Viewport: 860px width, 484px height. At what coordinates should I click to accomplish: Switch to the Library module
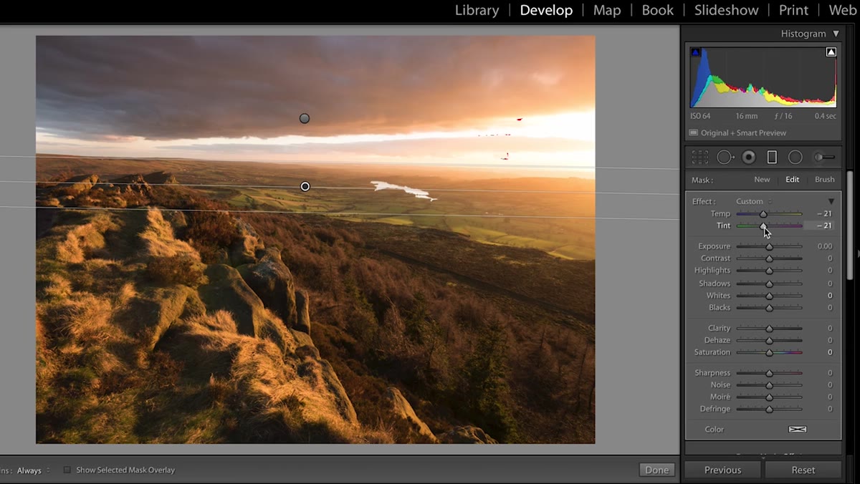click(477, 10)
